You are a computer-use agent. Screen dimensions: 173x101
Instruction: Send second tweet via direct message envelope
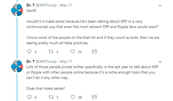(x=94, y=97)
